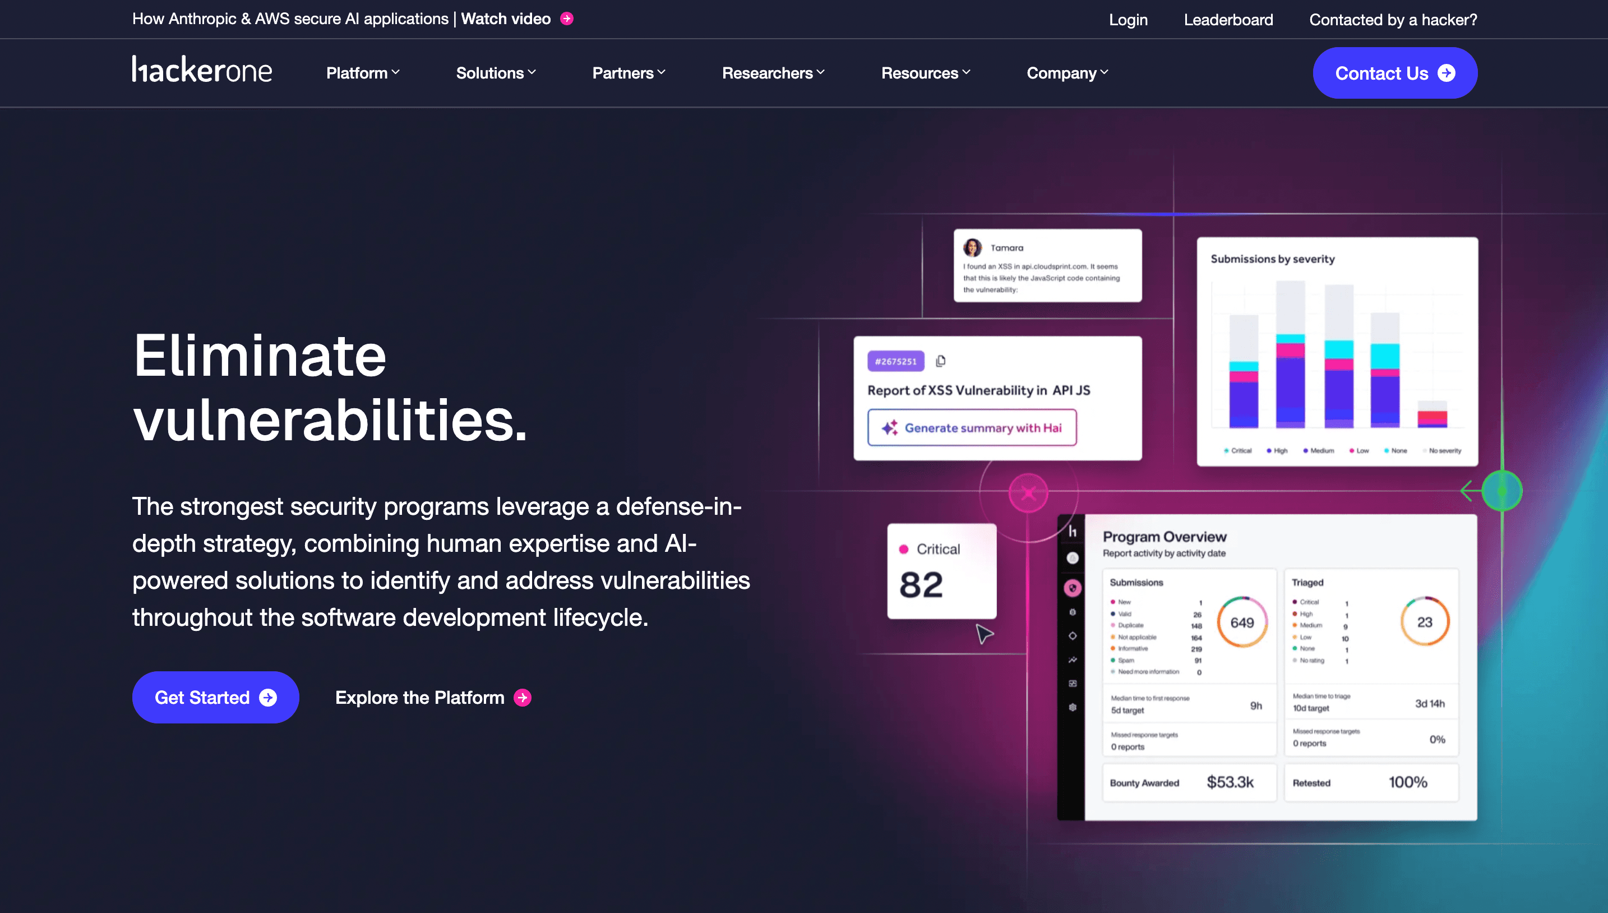The image size is (1608, 913).
Task: Click Spam 91 submissions row
Action: (1156, 660)
